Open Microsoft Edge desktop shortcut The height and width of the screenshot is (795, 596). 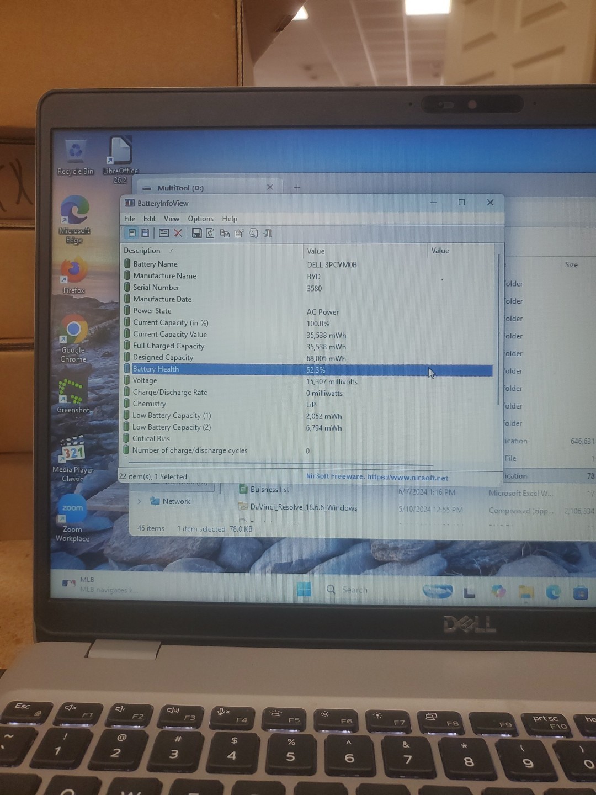74,219
